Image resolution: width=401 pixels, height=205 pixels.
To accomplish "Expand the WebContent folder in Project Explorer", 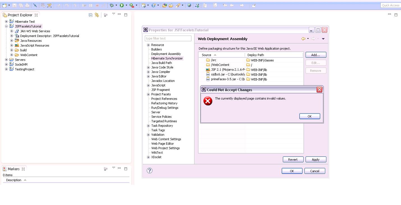I will point(12,55).
